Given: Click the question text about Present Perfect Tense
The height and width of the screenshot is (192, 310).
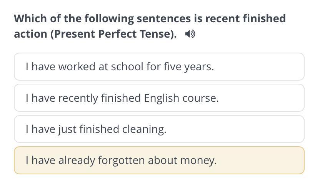Looking at the screenshot, I should [x=150, y=26].
